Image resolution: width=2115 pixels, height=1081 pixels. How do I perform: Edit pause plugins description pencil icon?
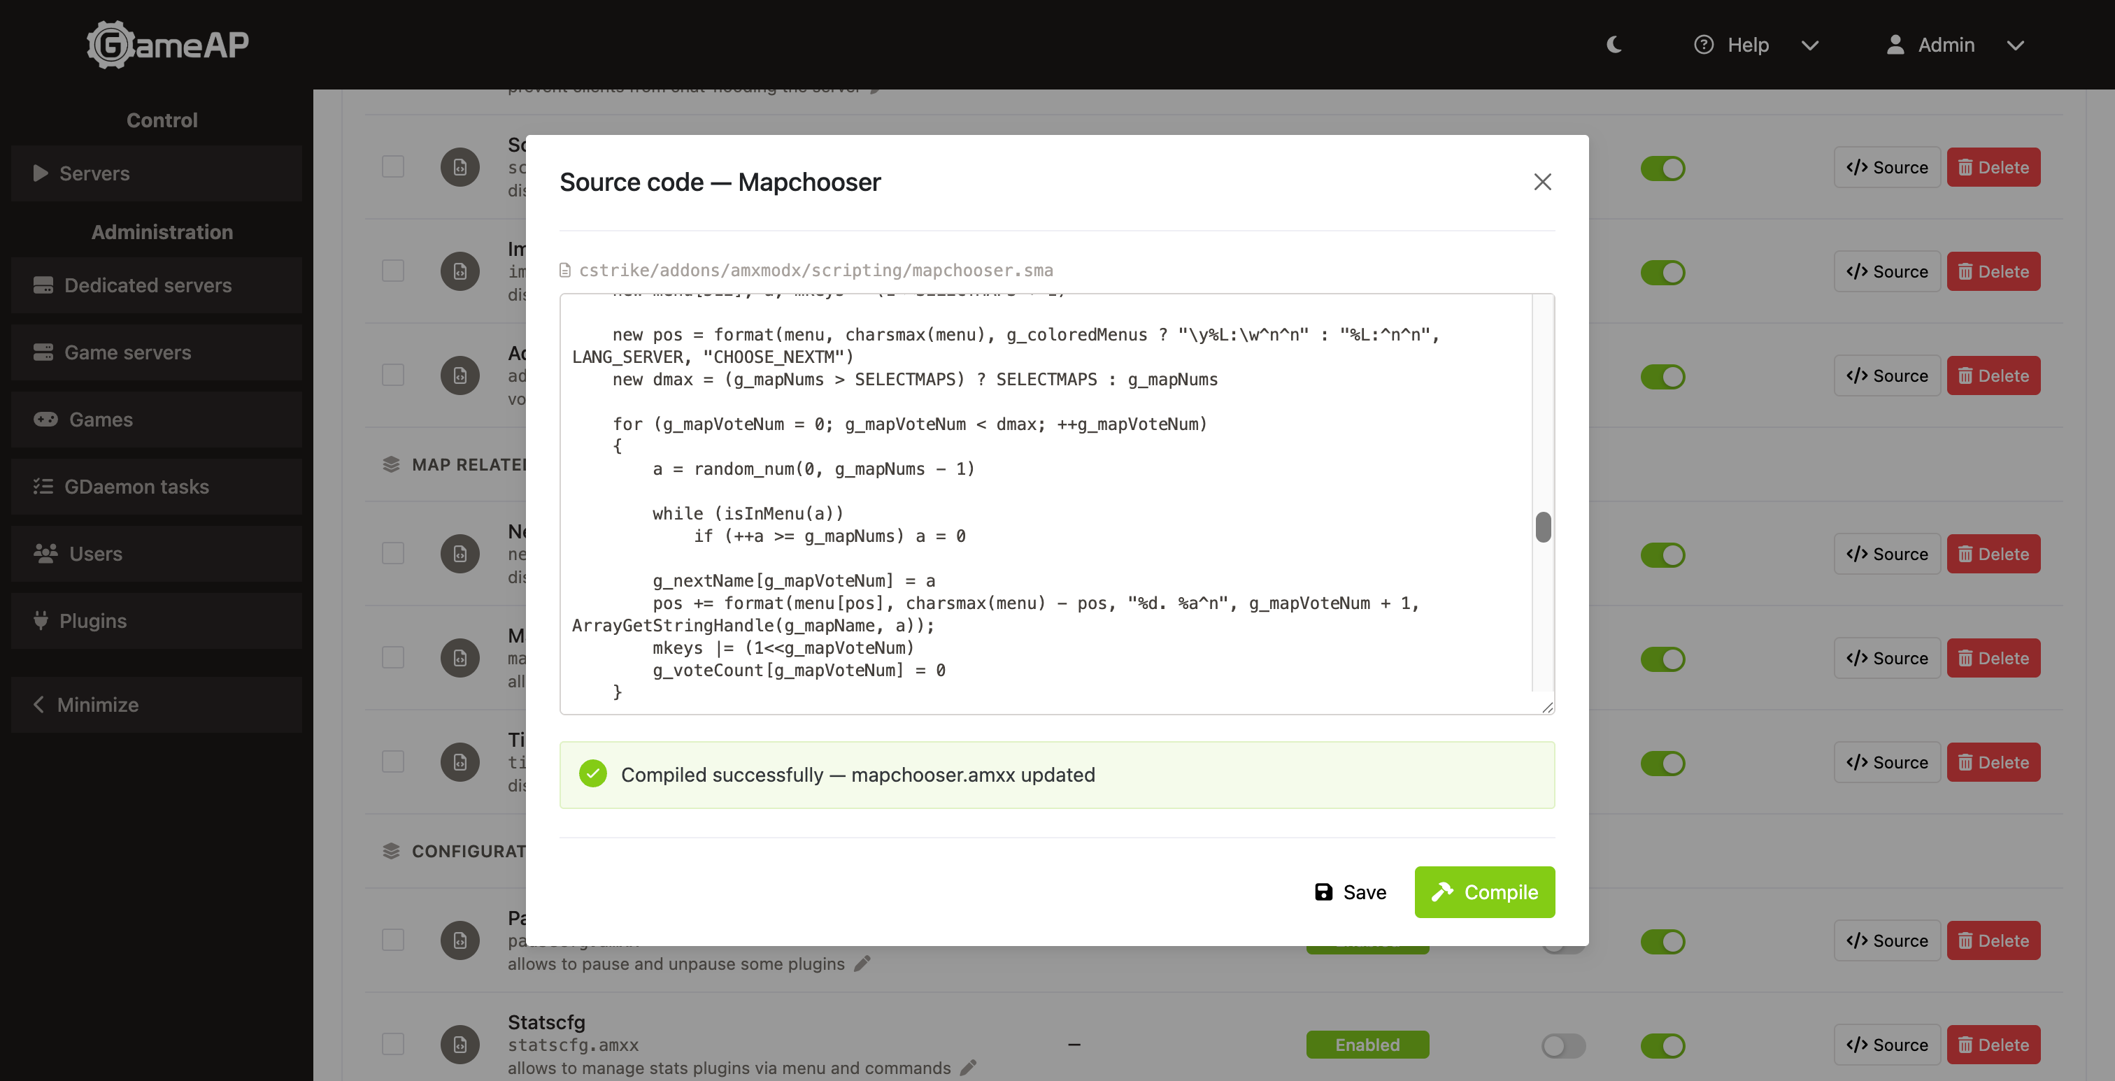(862, 963)
